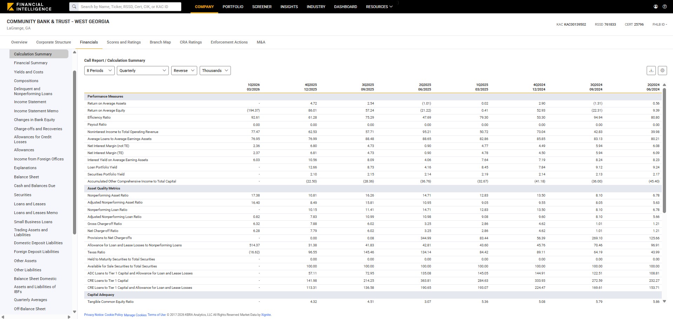Image resolution: width=673 pixels, height=319 pixels.
Task: Open the Insights menu item
Action: [x=289, y=7]
